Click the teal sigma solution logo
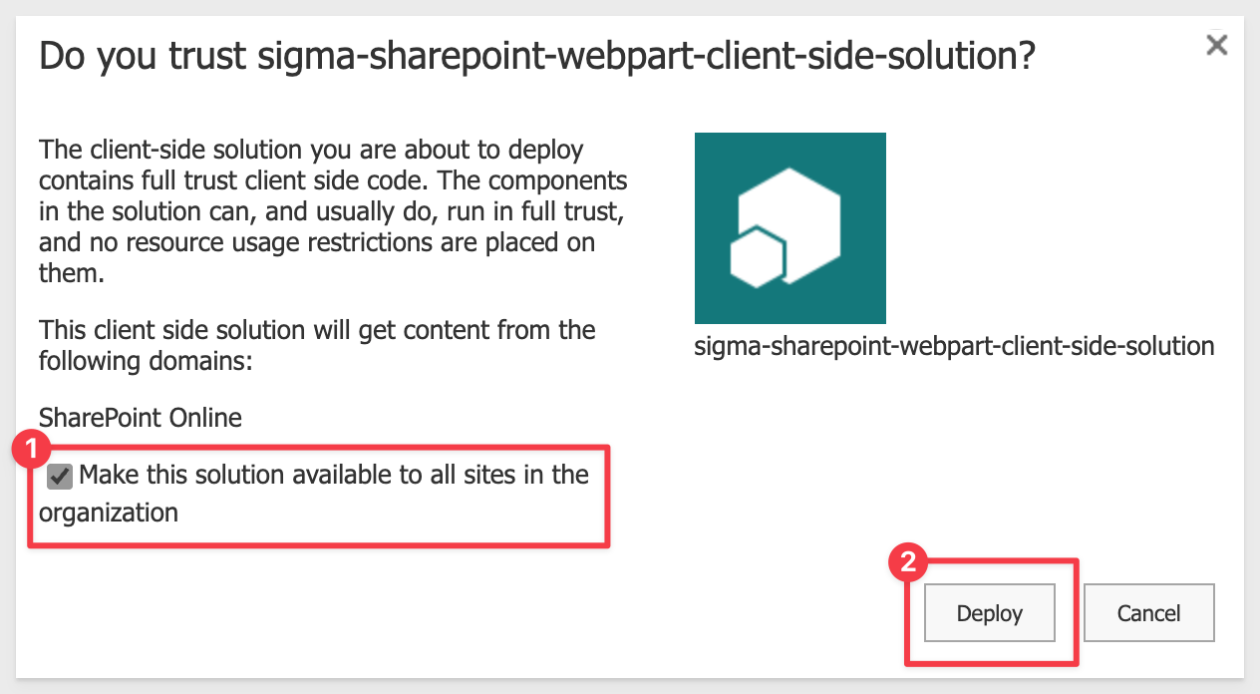 pos(789,228)
